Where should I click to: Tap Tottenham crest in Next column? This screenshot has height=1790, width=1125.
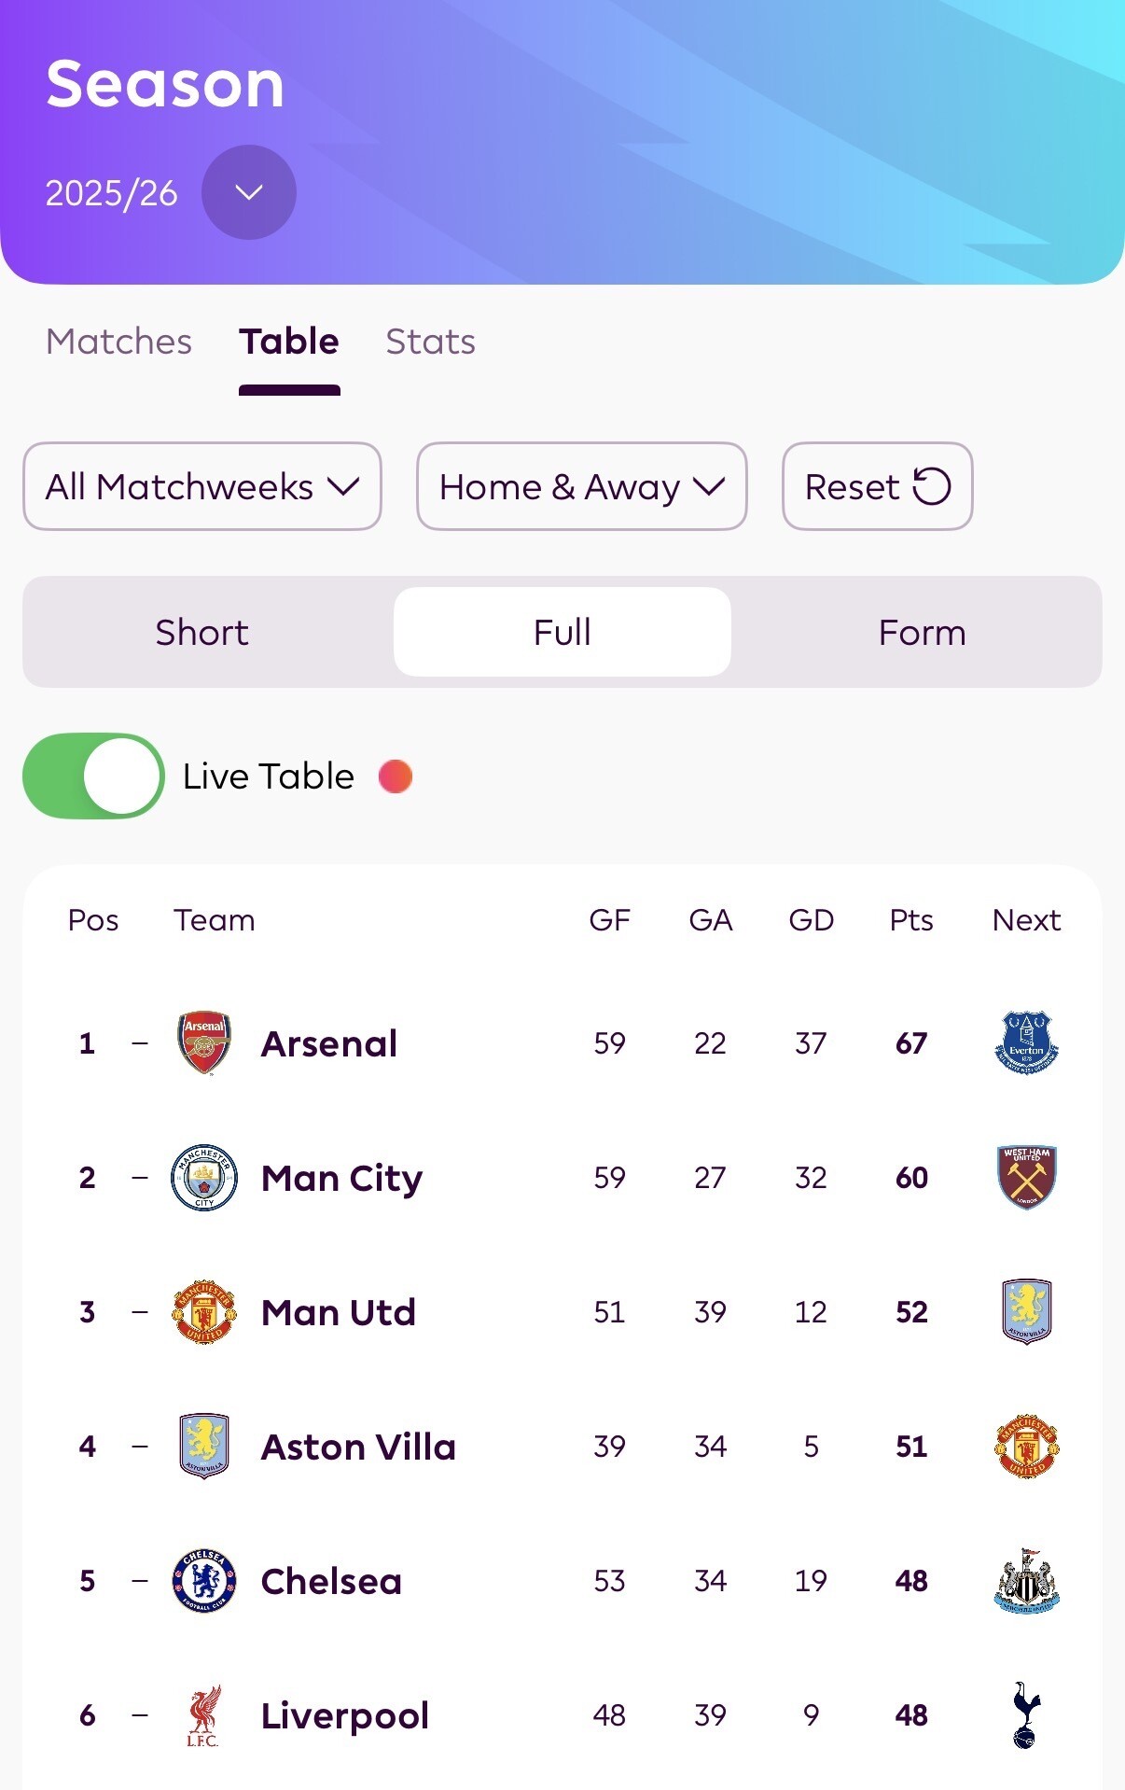tap(1025, 1715)
